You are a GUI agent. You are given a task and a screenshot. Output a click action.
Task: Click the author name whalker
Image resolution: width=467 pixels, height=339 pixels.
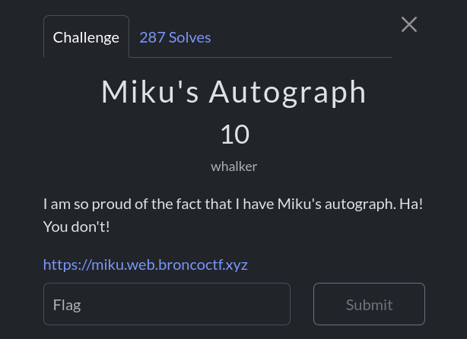(x=234, y=166)
